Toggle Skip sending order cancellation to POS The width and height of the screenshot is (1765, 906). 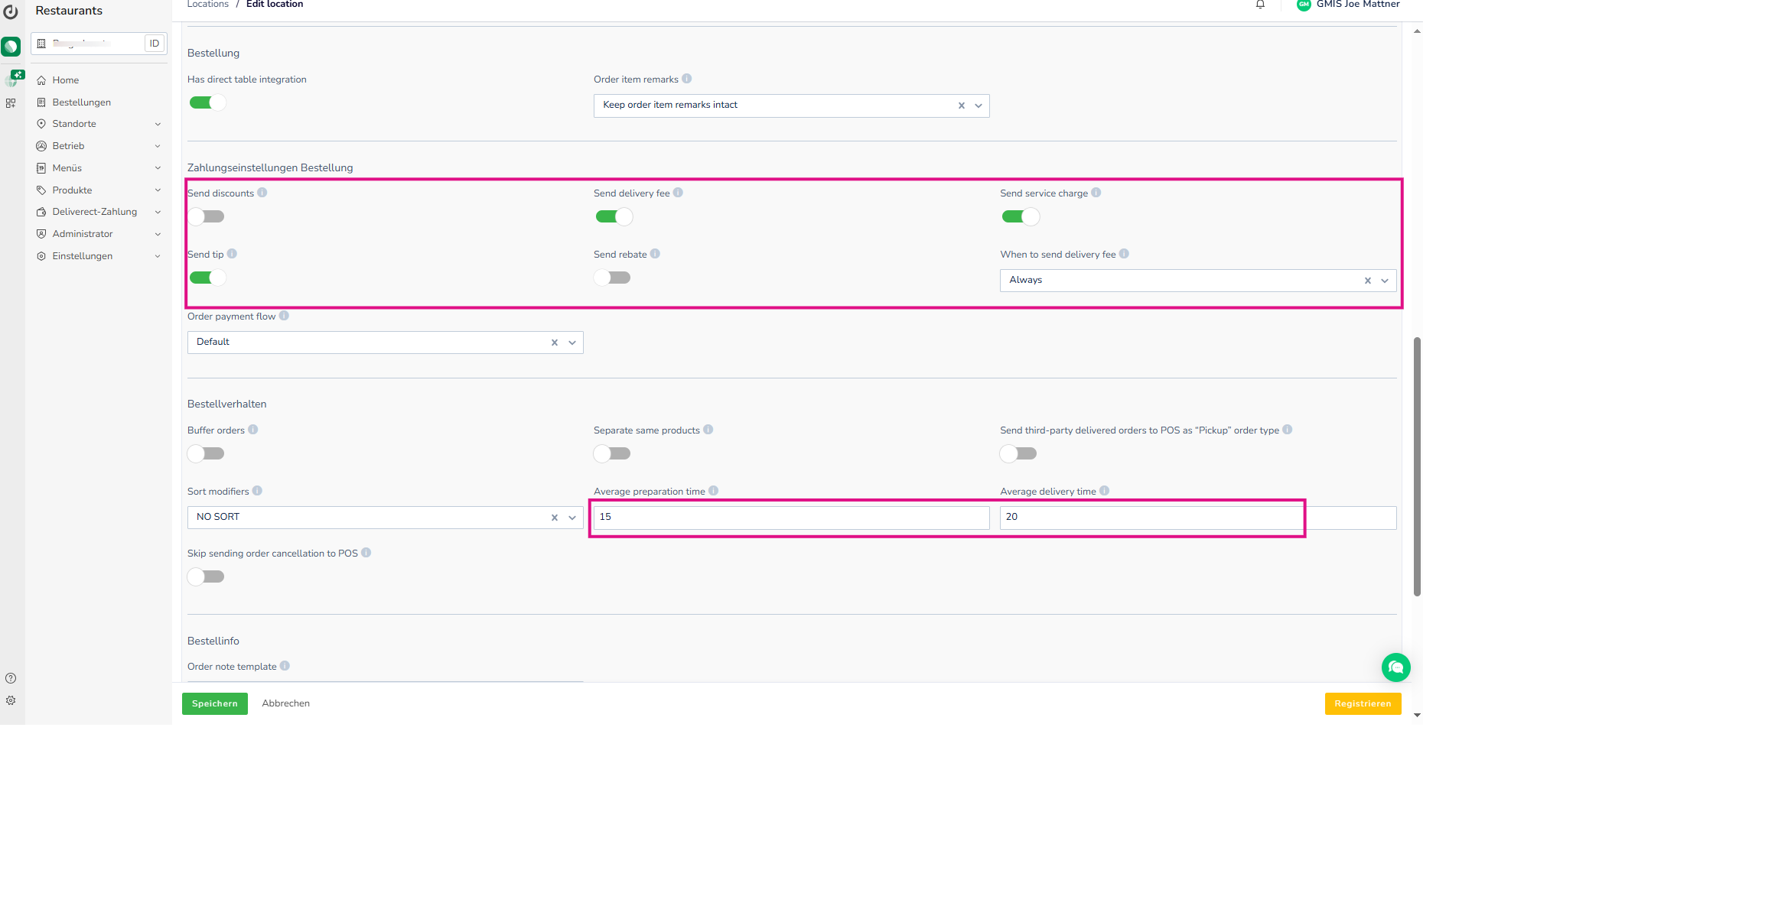(207, 576)
